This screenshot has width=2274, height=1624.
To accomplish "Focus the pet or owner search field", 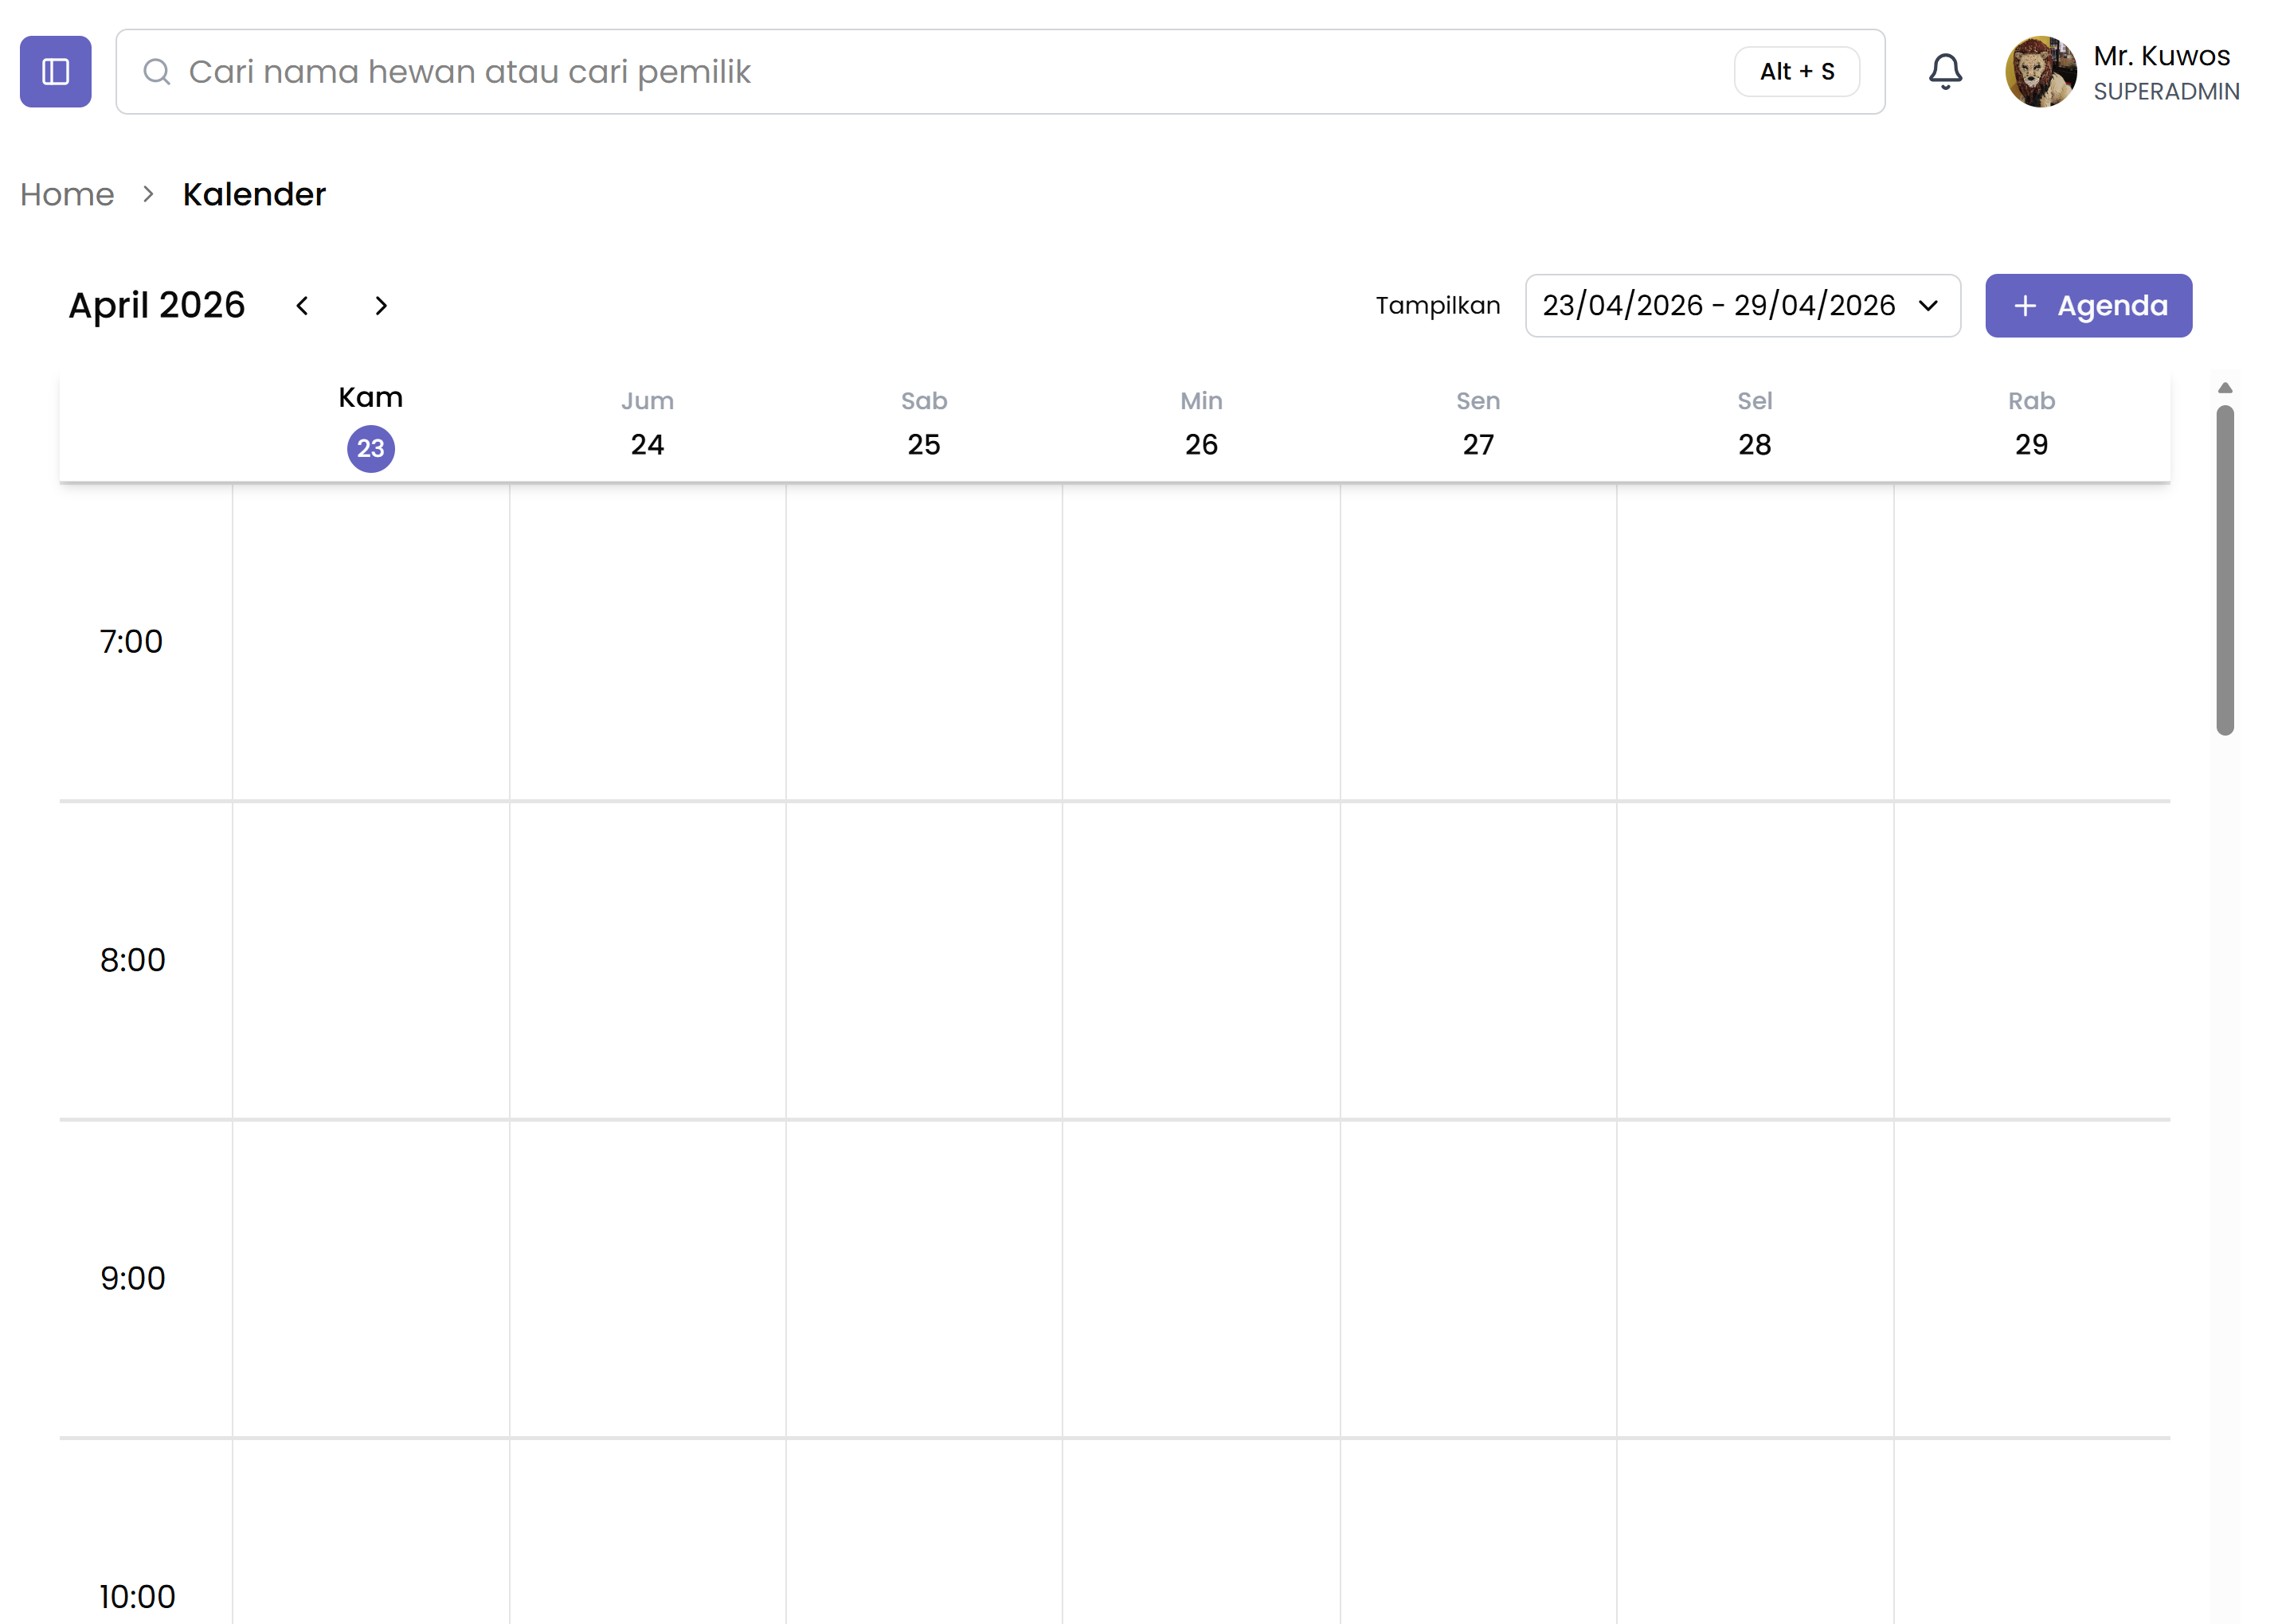I will [x=1000, y=71].
